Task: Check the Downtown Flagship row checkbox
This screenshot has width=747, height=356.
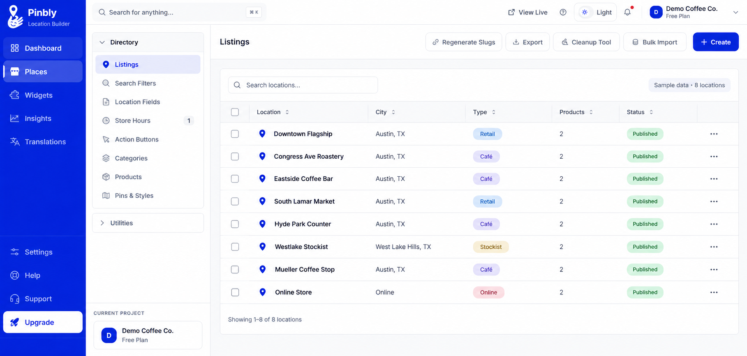Action: [235, 134]
